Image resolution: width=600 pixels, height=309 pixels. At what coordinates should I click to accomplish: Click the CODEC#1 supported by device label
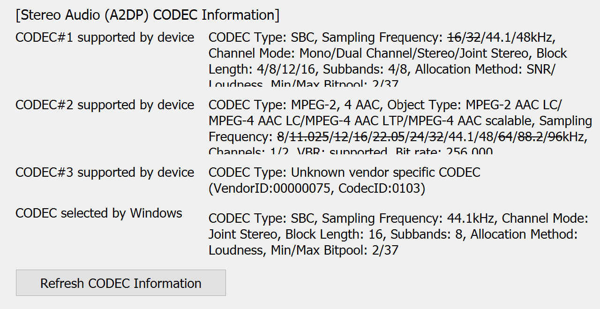click(105, 38)
